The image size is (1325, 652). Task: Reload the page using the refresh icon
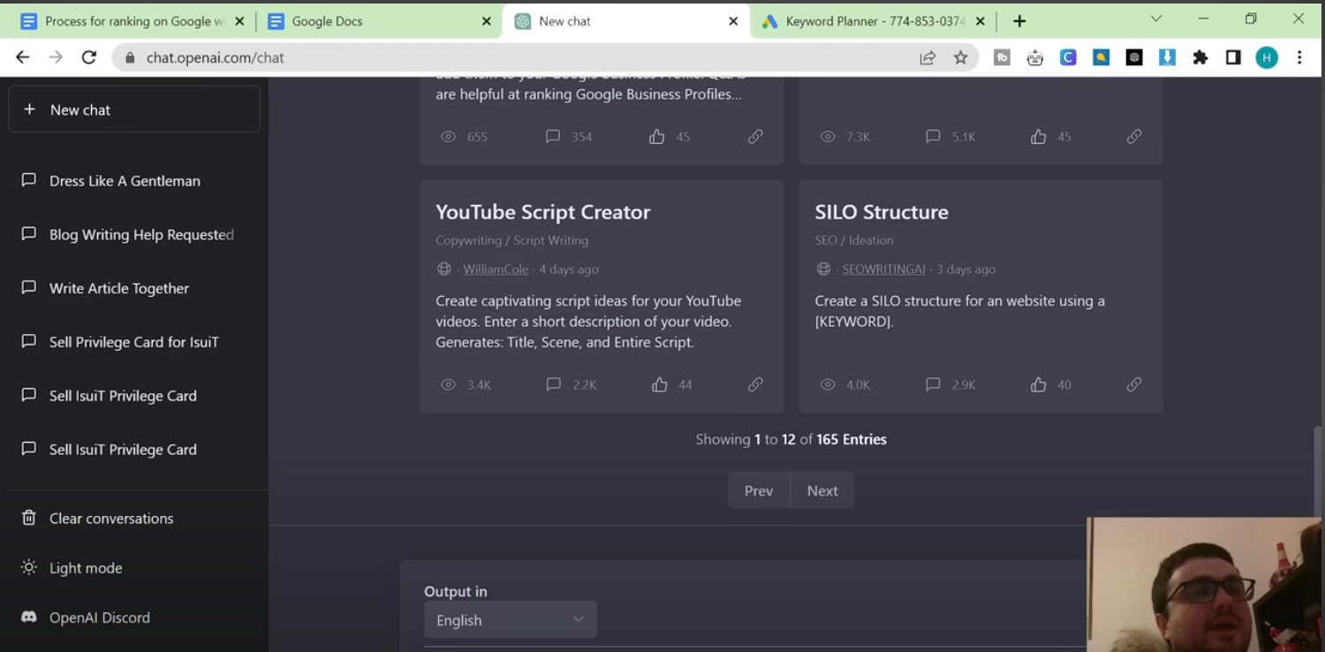(88, 57)
